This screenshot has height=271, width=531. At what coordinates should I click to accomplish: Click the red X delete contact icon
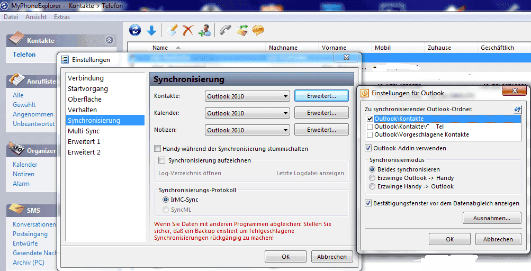[x=188, y=30]
